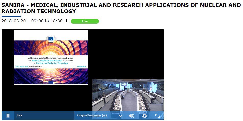Pause the live stream
This screenshot has width=243, height=121.
(x=8, y=116)
